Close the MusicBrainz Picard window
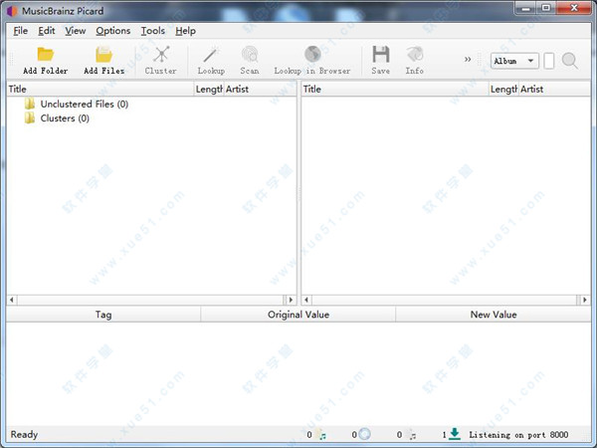The width and height of the screenshot is (597, 448). pyautogui.click(x=574, y=8)
